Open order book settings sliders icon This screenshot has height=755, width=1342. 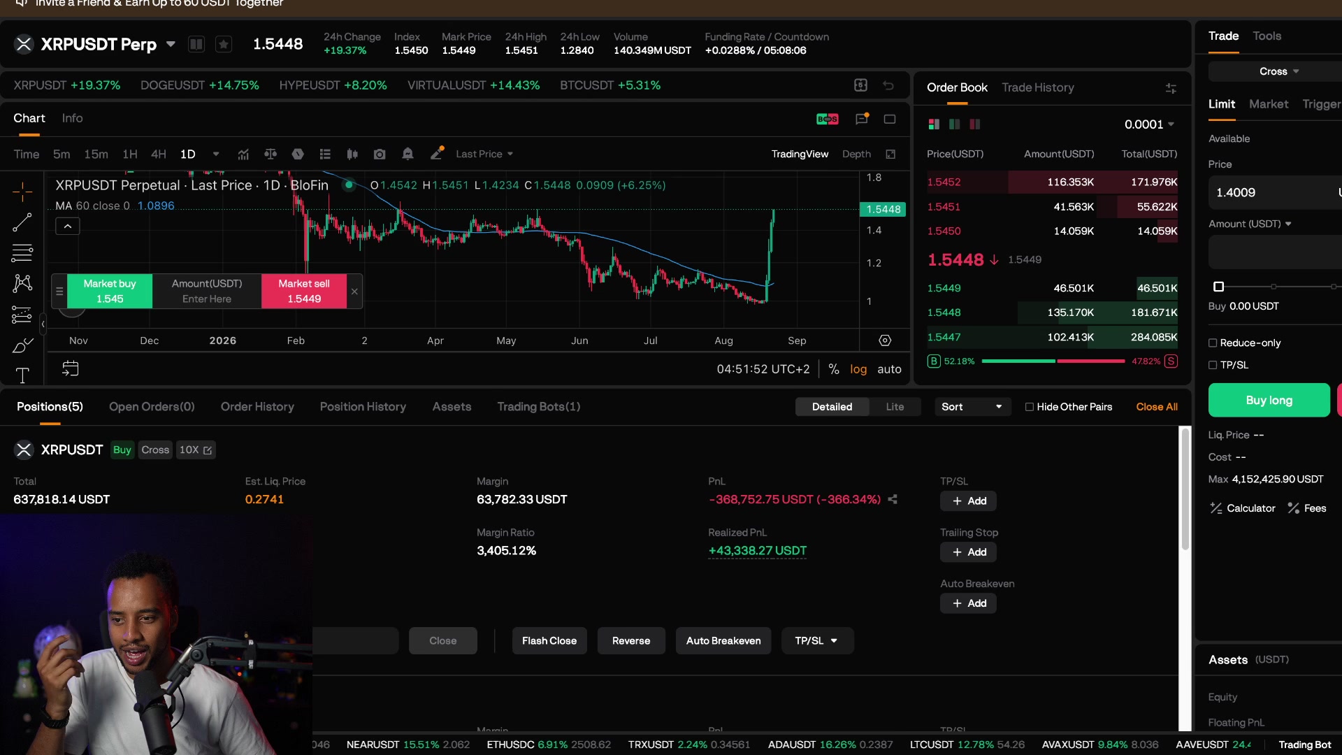pyautogui.click(x=1171, y=88)
